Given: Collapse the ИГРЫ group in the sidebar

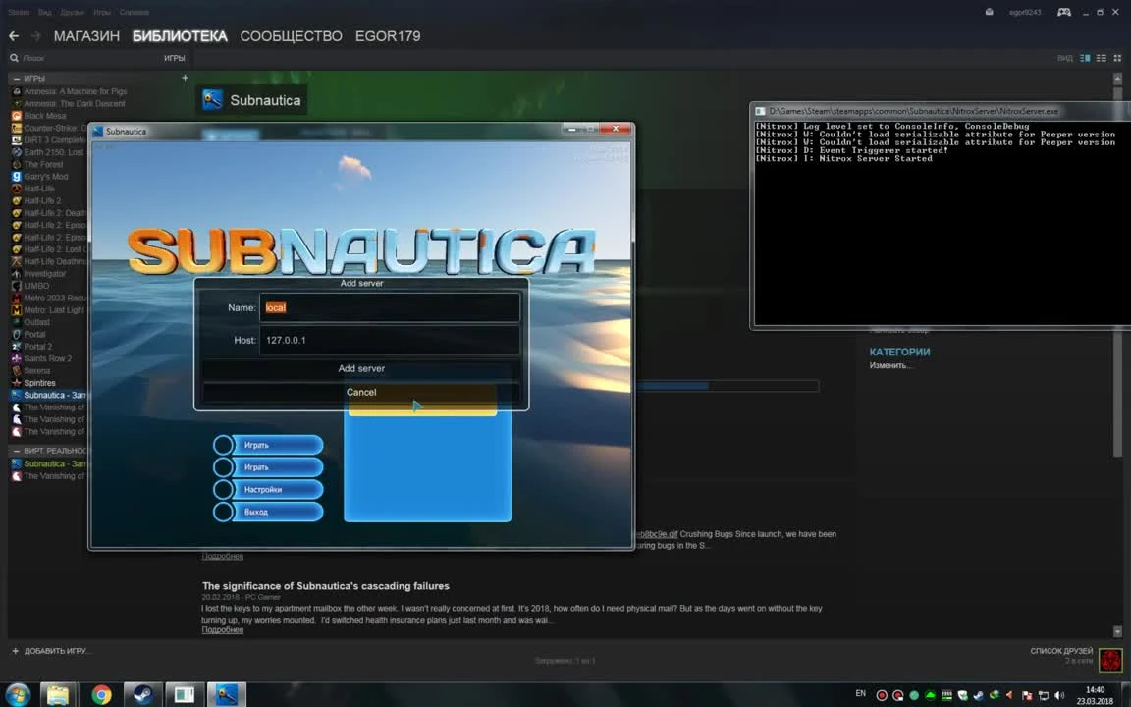Looking at the screenshot, I should tap(17, 78).
